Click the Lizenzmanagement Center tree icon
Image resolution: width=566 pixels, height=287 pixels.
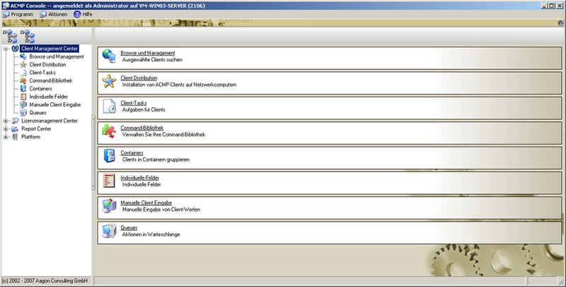[x=15, y=121]
